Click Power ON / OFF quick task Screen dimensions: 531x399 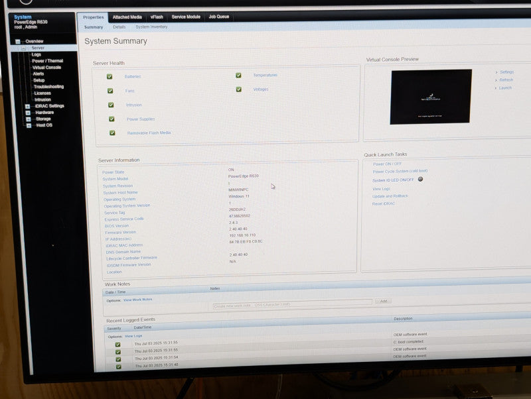tap(387, 164)
